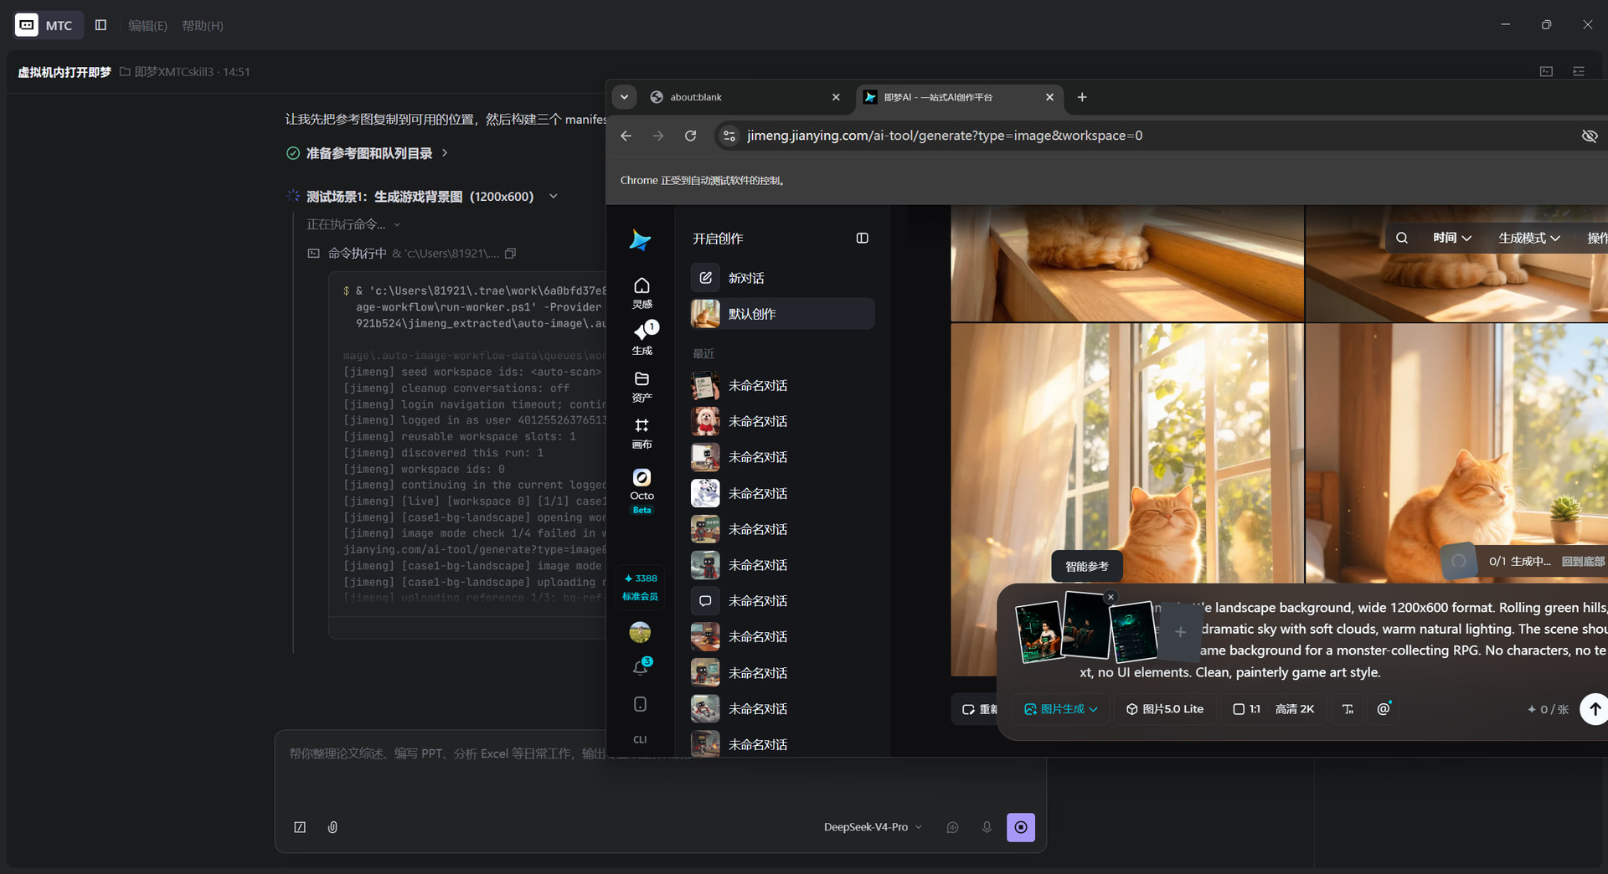The image size is (1608, 874).
Task: Reload the Jimeng page
Action: coord(691,136)
